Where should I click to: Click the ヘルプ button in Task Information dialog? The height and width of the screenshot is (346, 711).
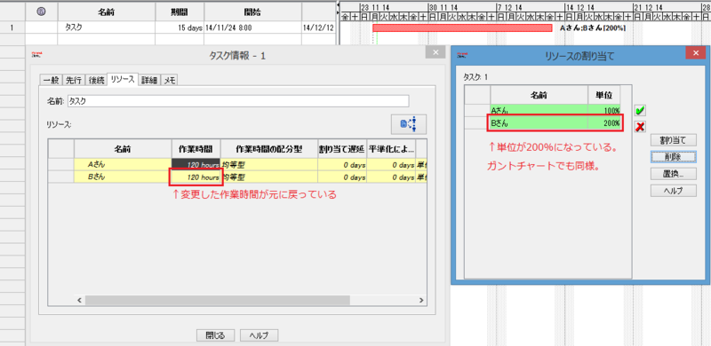(x=259, y=335)
